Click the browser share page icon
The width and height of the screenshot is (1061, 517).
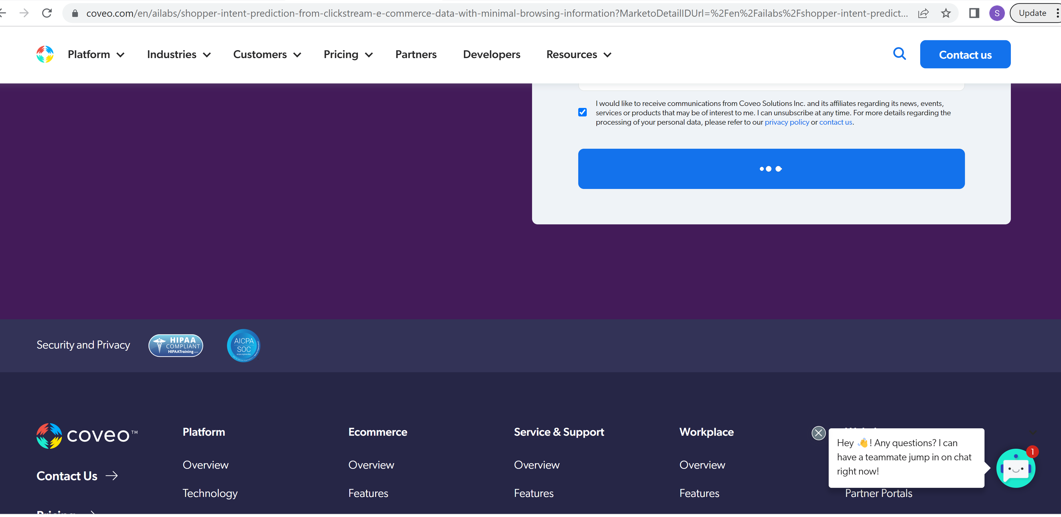923,13
